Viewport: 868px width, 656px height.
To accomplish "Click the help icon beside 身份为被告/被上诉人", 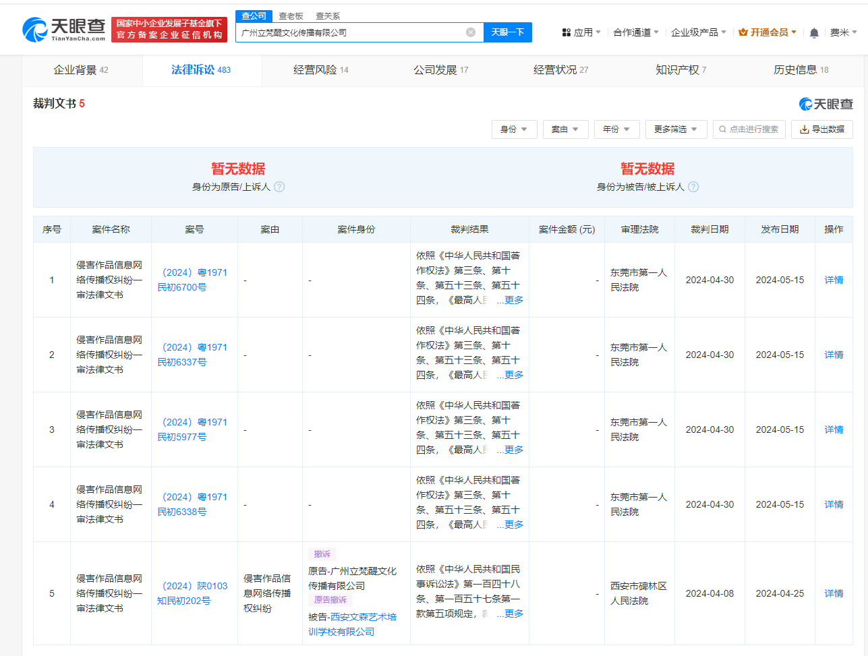I will (x=694, y=187).
